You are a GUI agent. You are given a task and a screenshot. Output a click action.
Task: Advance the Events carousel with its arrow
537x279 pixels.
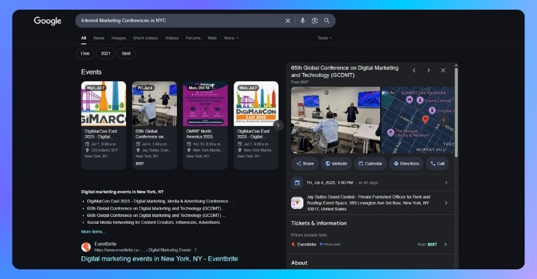[278, 125]
